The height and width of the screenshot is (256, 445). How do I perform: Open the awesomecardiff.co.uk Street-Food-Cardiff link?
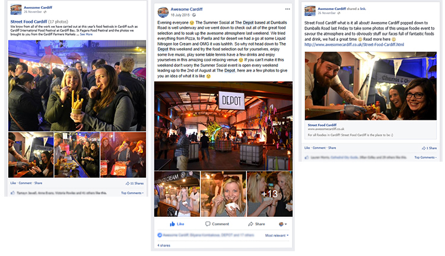click(x=354, y=44)
